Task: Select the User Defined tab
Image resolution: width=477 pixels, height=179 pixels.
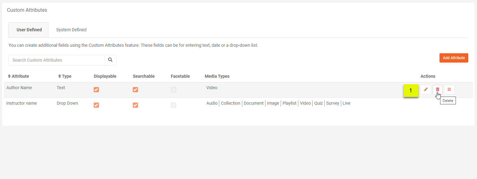Action: pyautogui.click(x=29, y=30)
